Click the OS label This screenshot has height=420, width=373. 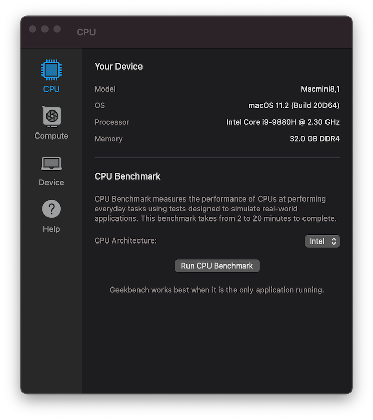tap(100, 105)
